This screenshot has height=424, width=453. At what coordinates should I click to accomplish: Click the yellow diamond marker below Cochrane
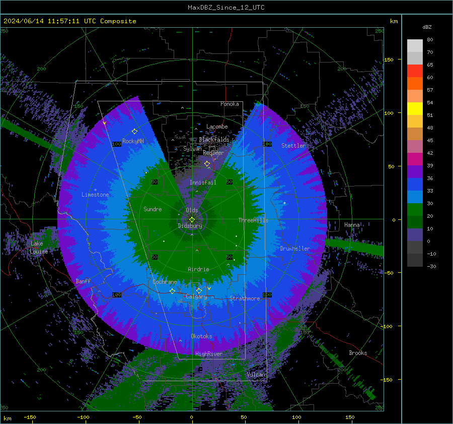point(172,291)
